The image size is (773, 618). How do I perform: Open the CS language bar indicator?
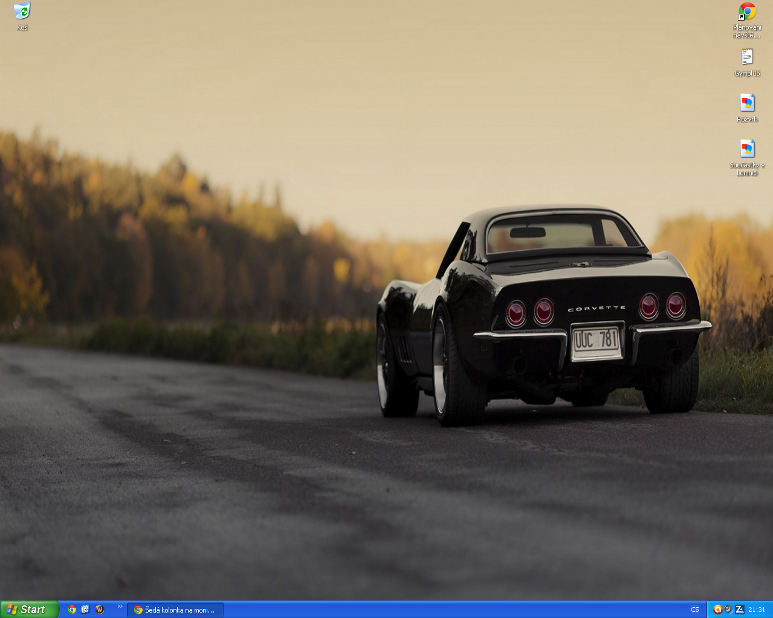click(695, 610)
